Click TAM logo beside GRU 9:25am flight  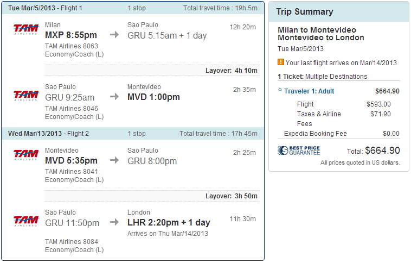[x=26, y=96]
